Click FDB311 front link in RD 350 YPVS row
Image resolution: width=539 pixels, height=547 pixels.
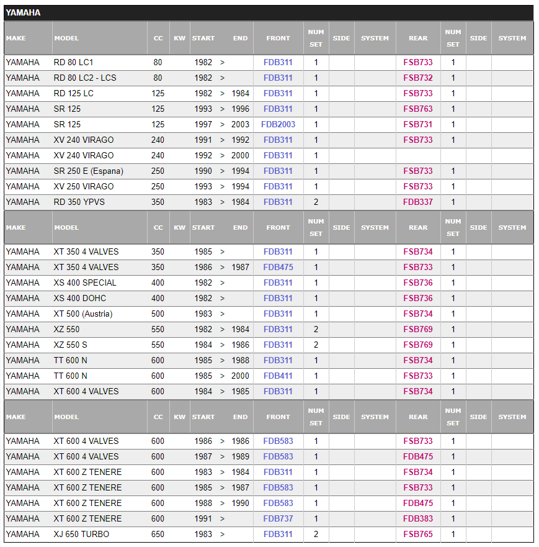pyautogui.click(x=278, y=202)
